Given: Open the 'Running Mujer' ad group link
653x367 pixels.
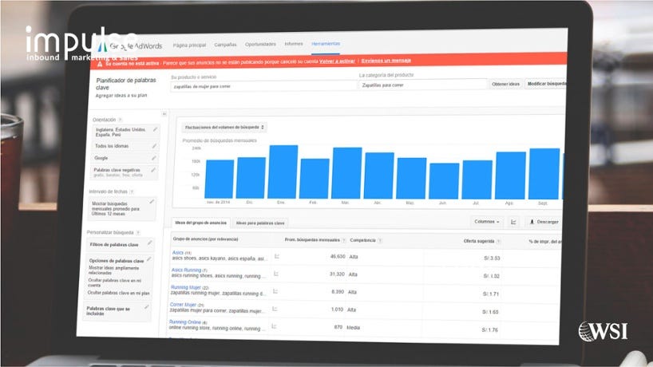Looking at the screenshot, I should click(186, 287).
